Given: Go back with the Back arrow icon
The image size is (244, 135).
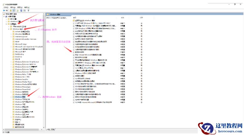Looking at the screenshot, I should coord(4,11).
